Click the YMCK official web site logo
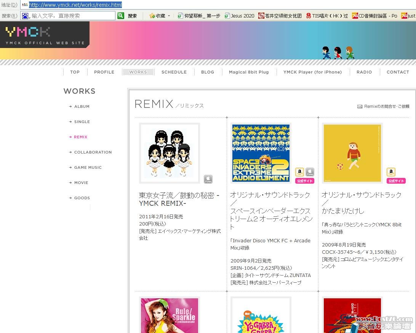 coord(45,35)
